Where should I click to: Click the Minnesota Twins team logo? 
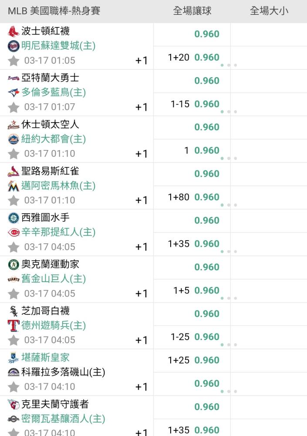pyautogui.click(x=13, y=46)
